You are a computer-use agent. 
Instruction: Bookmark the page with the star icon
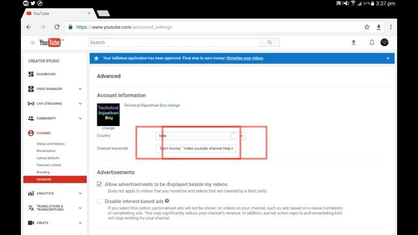point(367,27)
